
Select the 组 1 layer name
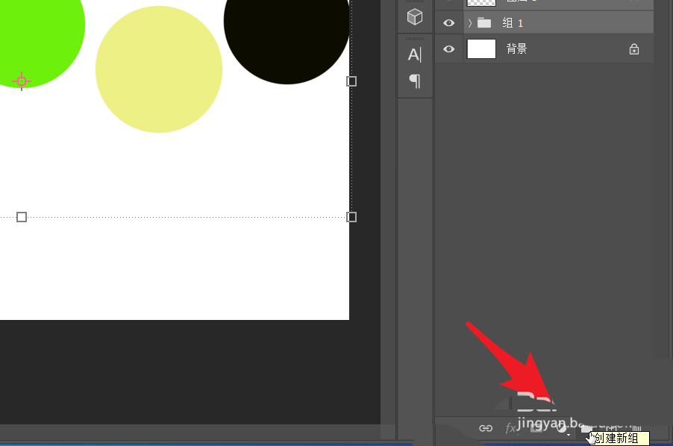(513, 23)
